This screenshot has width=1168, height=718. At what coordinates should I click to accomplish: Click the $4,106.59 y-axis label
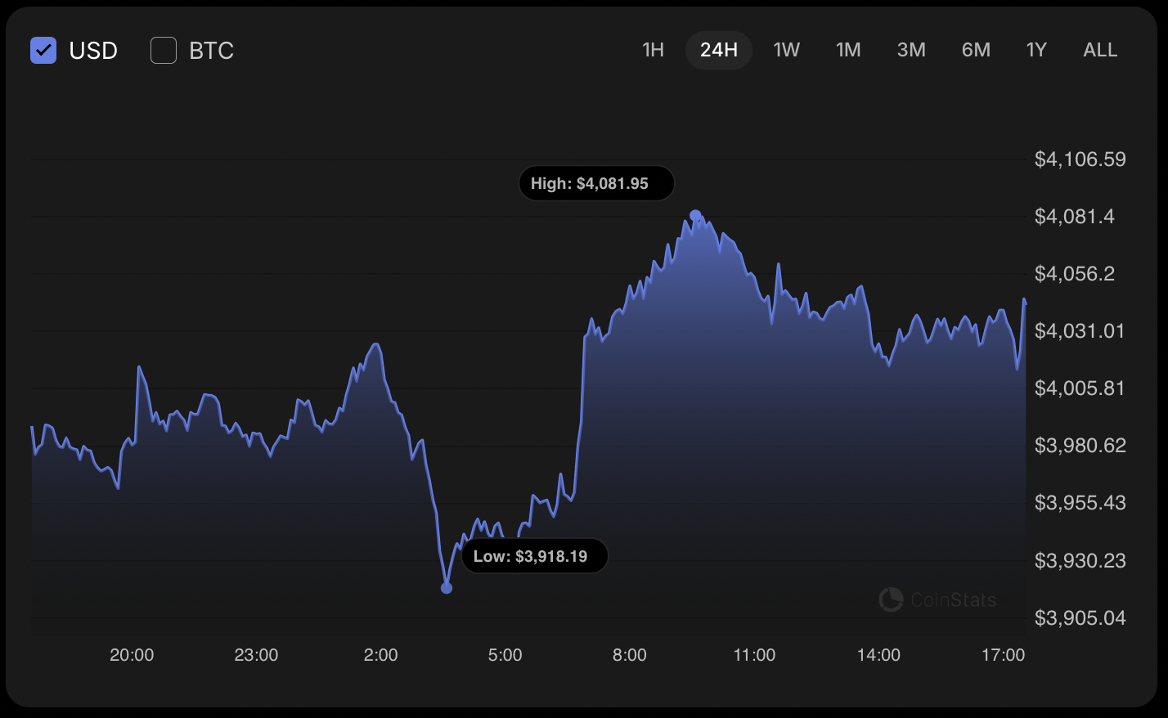click(x=1080, y=159)
